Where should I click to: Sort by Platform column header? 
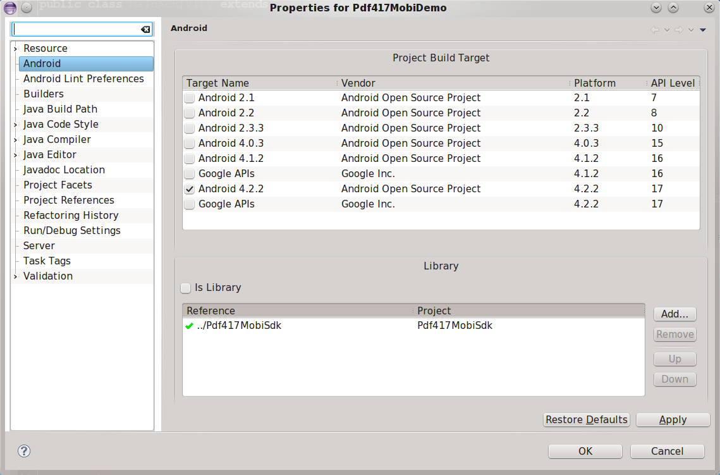[x=608, y=83]
